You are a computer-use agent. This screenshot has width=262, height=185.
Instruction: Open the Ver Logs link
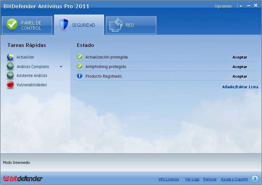point(192,179)
